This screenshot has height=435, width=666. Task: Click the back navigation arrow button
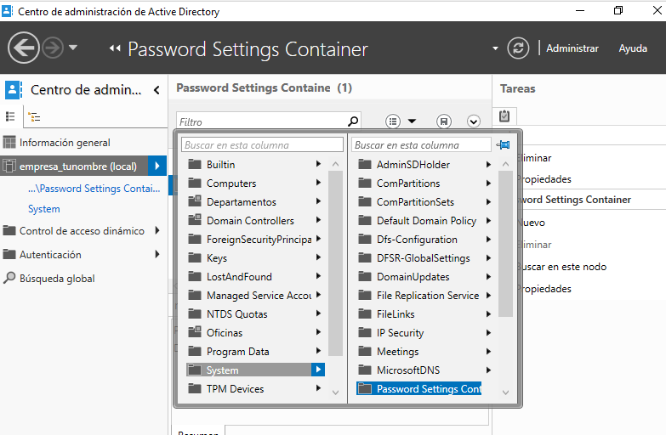24,48
